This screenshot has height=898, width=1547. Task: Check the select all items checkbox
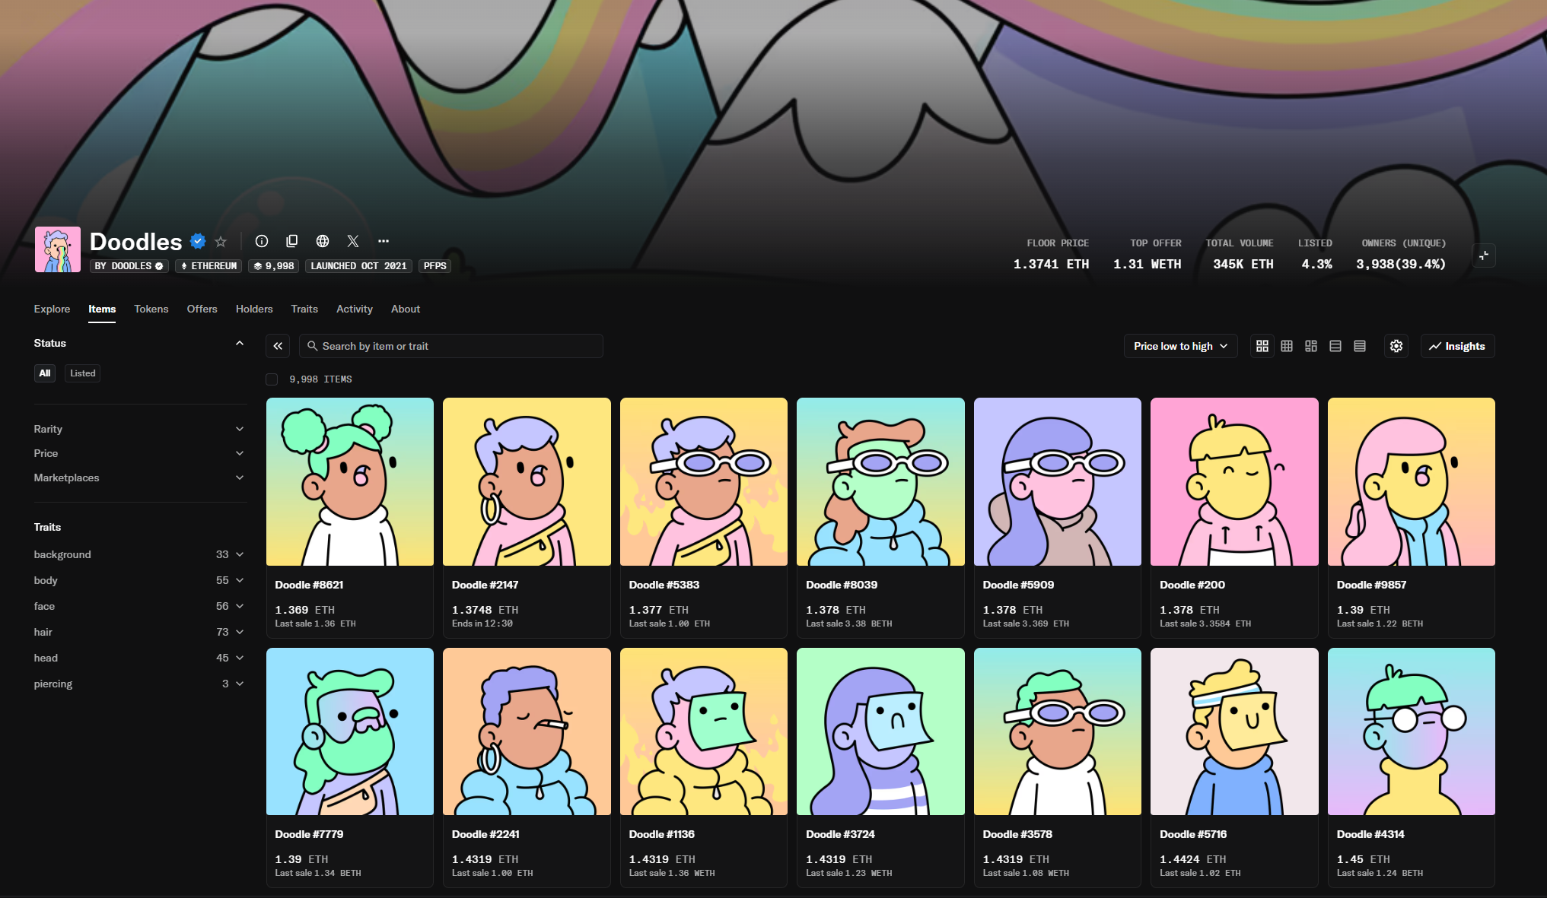pos(271,379)
